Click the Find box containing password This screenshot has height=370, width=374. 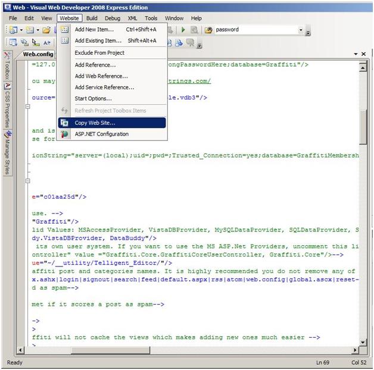point(255,30)
